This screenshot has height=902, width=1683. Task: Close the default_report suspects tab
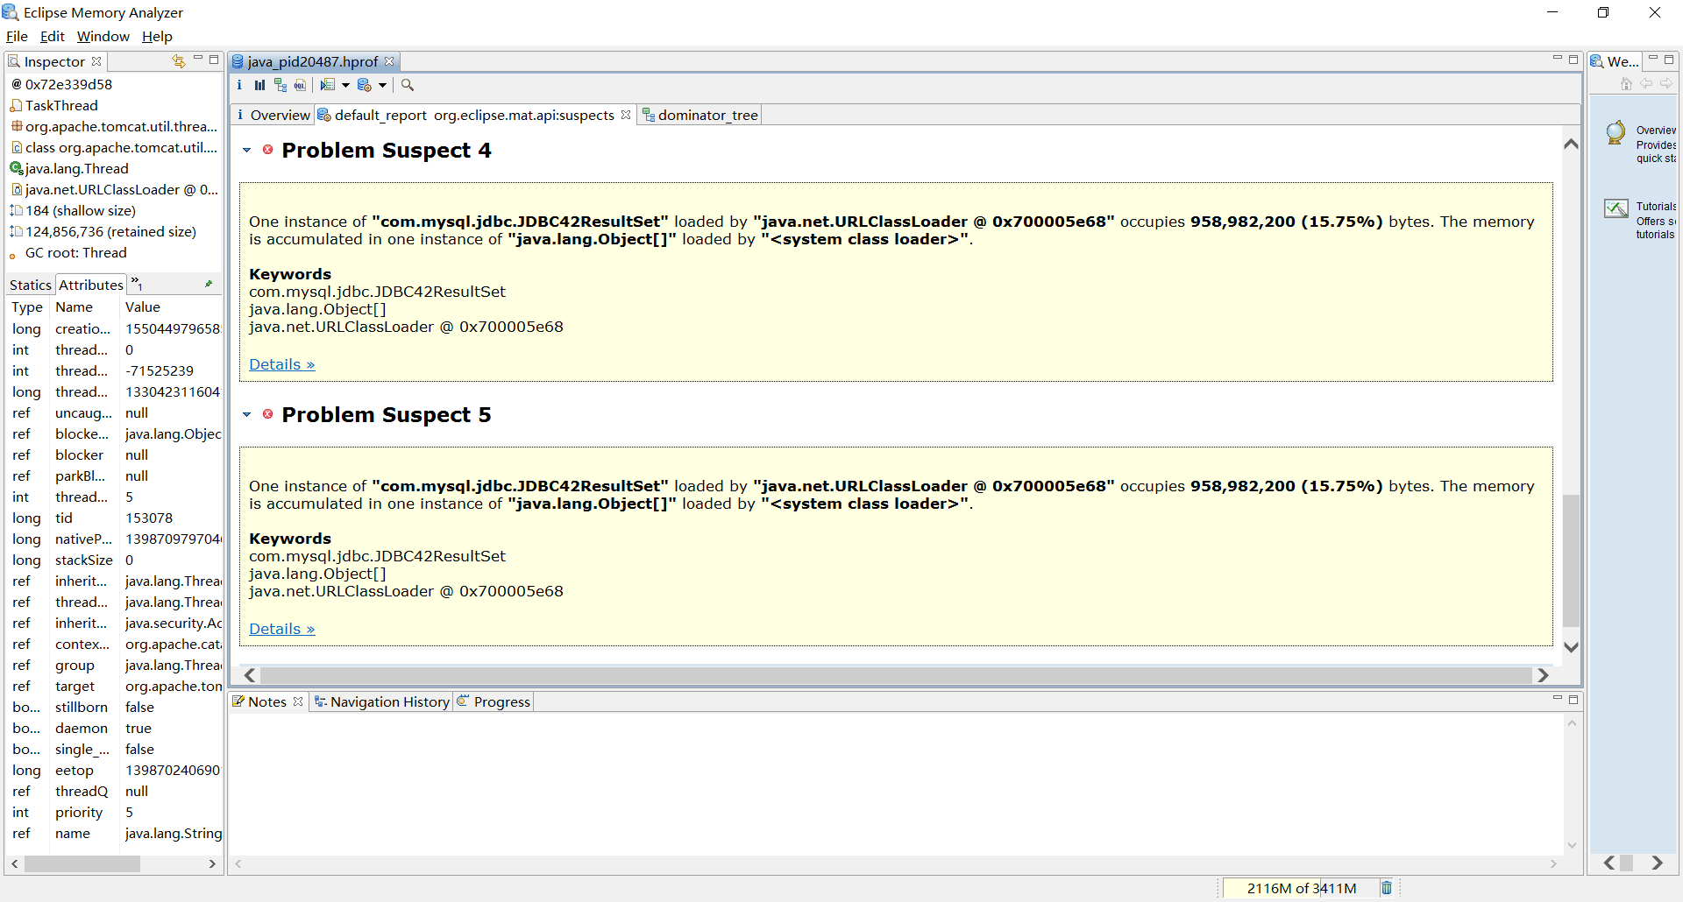click(626, 115)
